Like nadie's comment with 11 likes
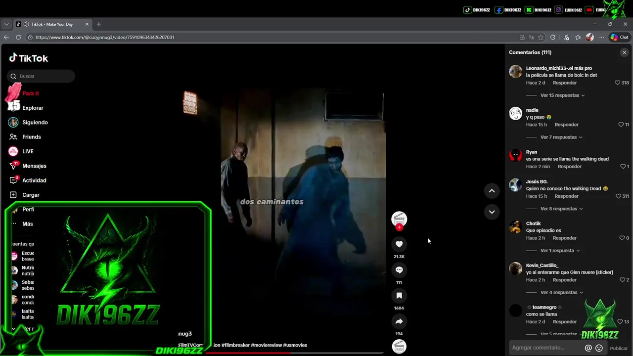 click(x=621, y=125)
